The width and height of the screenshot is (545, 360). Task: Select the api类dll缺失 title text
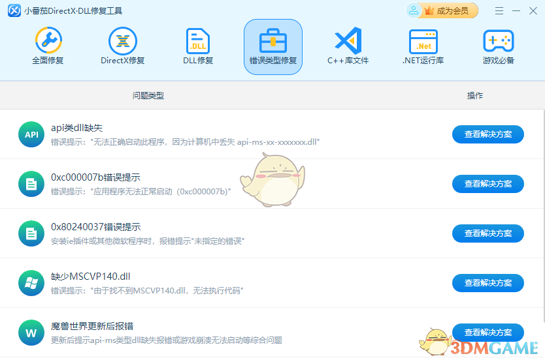77,128
